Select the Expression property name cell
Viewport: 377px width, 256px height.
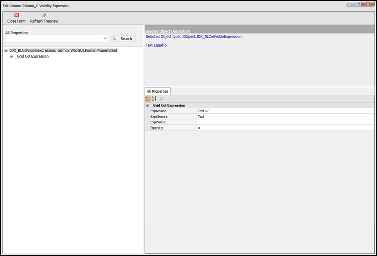click(x=173, y=111)
